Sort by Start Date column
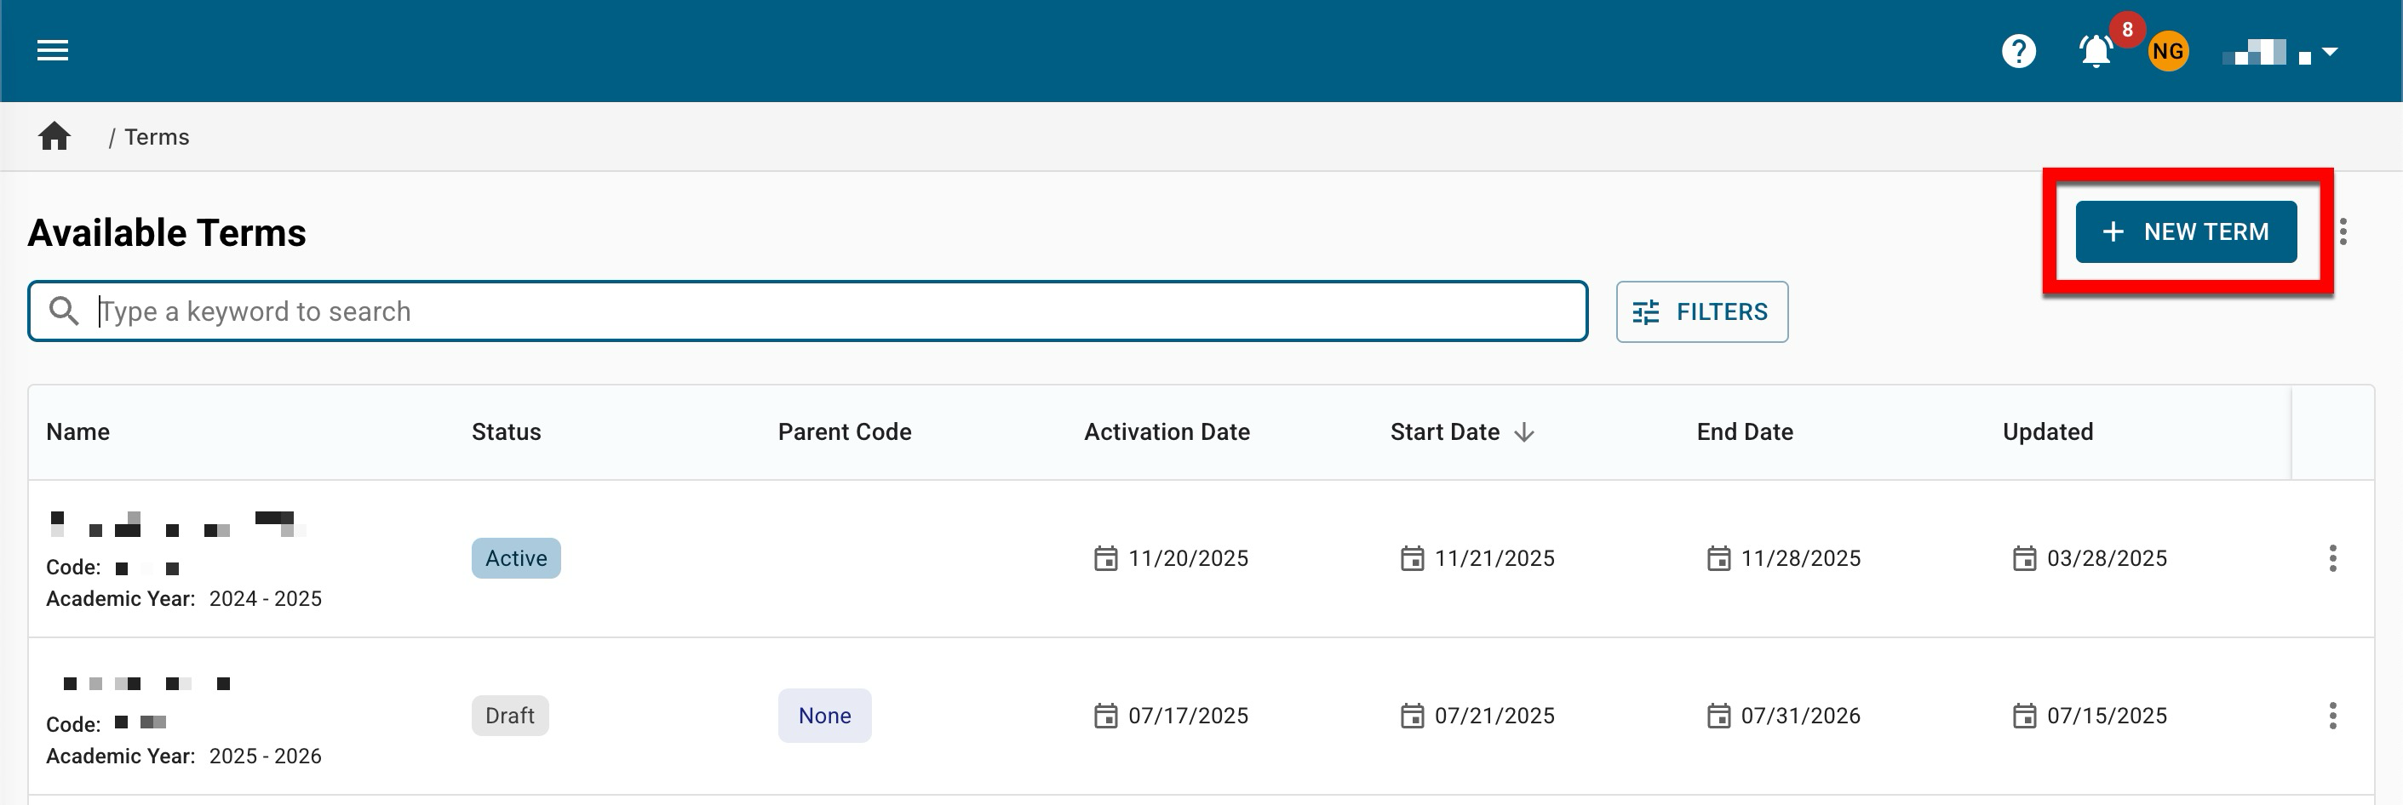 tap(1444, 432)
